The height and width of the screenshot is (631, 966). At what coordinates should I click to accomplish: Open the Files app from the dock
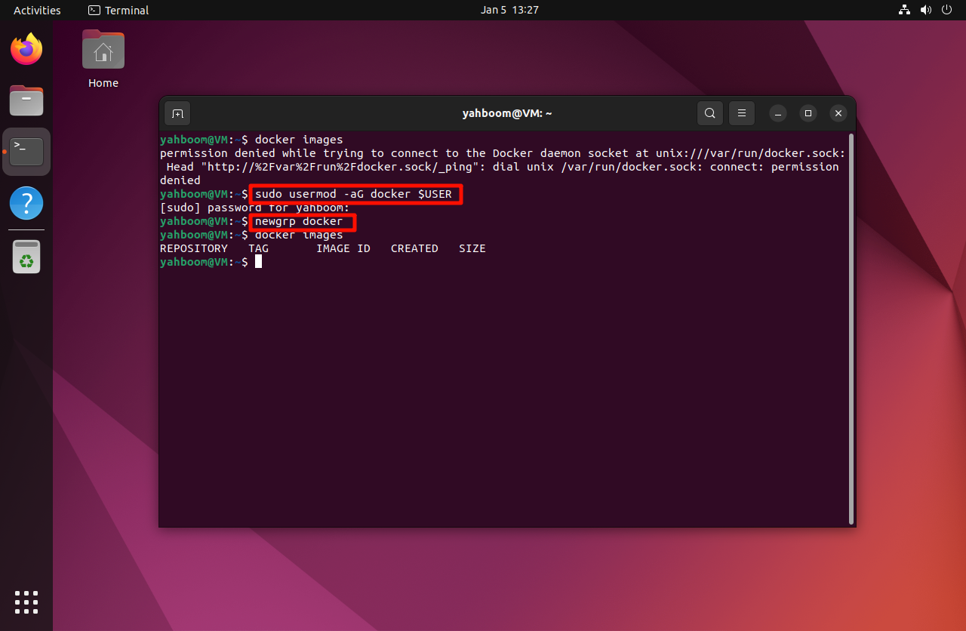[x=26, y=100]
